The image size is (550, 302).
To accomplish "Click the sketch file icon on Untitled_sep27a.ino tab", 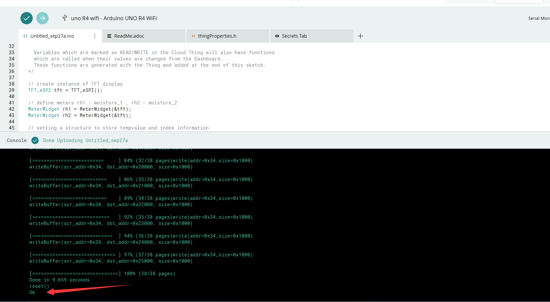I will point(25,36).
